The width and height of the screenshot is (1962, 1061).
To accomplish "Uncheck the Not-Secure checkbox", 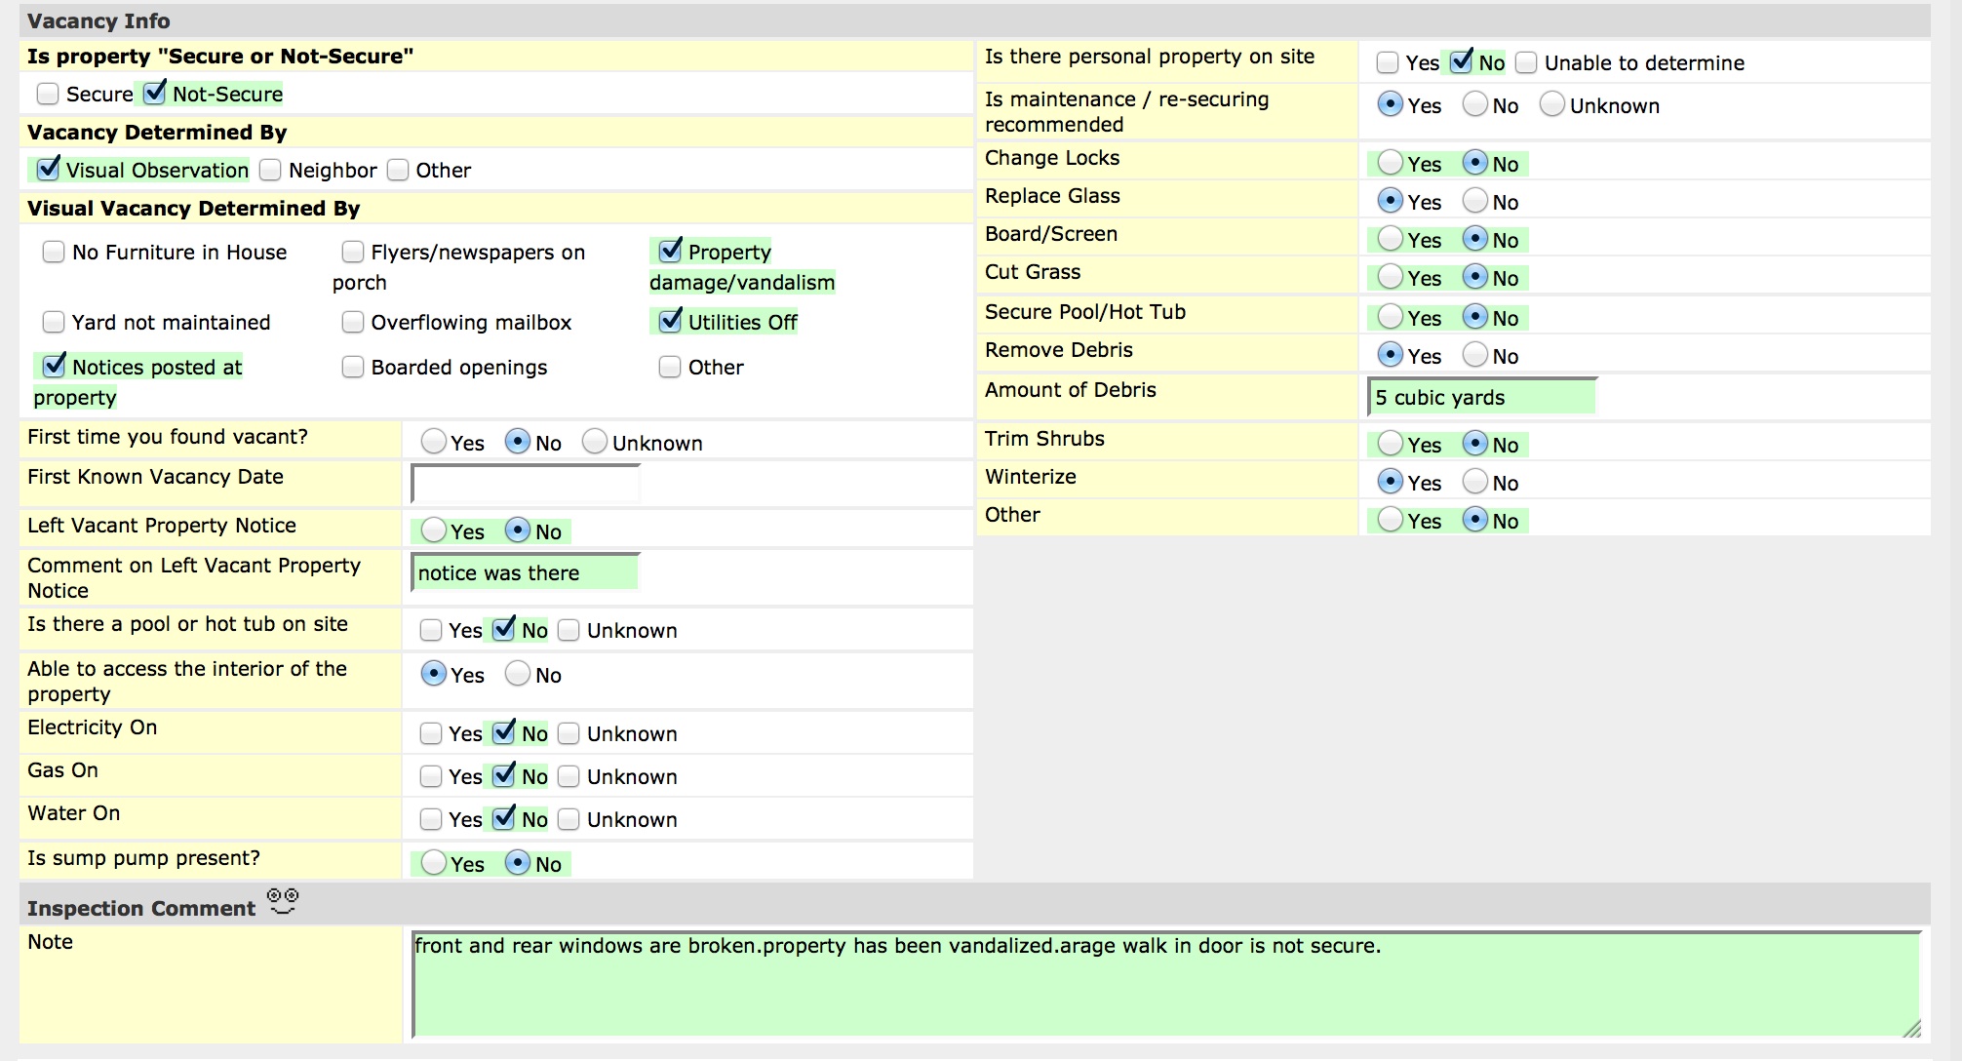I will click(x=155, y=94).
